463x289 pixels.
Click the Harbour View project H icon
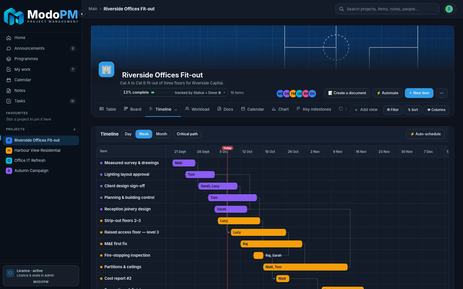[9, 151]
